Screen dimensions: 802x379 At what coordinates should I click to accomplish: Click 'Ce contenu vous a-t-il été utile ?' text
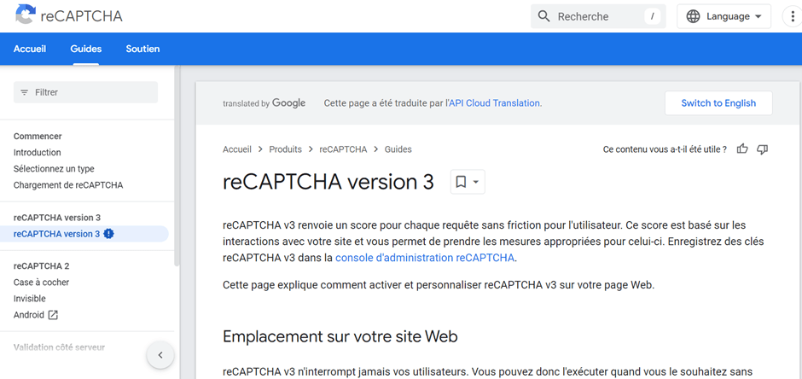click(x=665, y=149)
